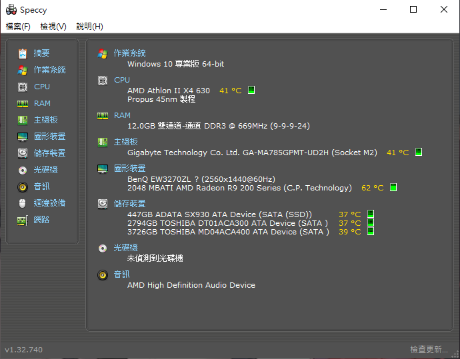Click the memory icon beside RAM heading
Image resolution: width=460 pixels, height=359 pixels.
click(x=103, y=116)
